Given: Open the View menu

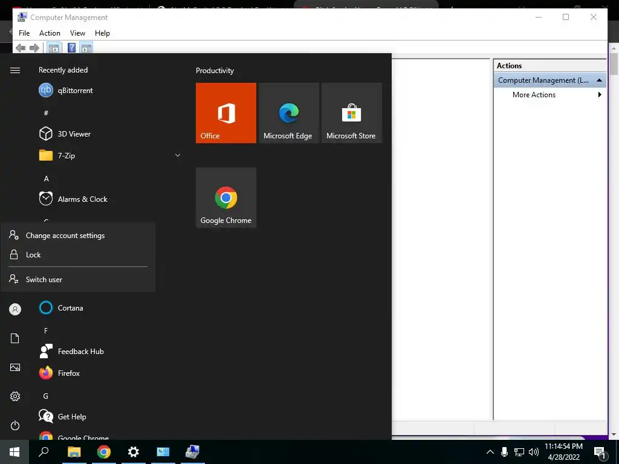Looking at the screenshot, I should (77, 33).
